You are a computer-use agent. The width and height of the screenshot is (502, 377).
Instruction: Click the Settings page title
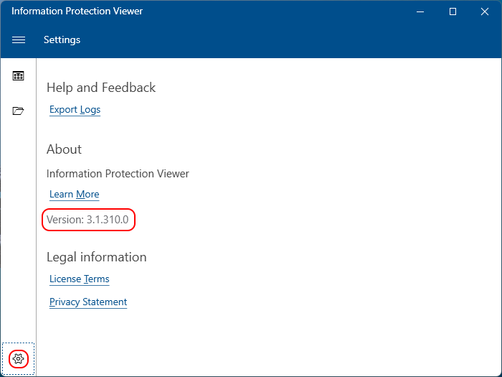pos(62,39)
